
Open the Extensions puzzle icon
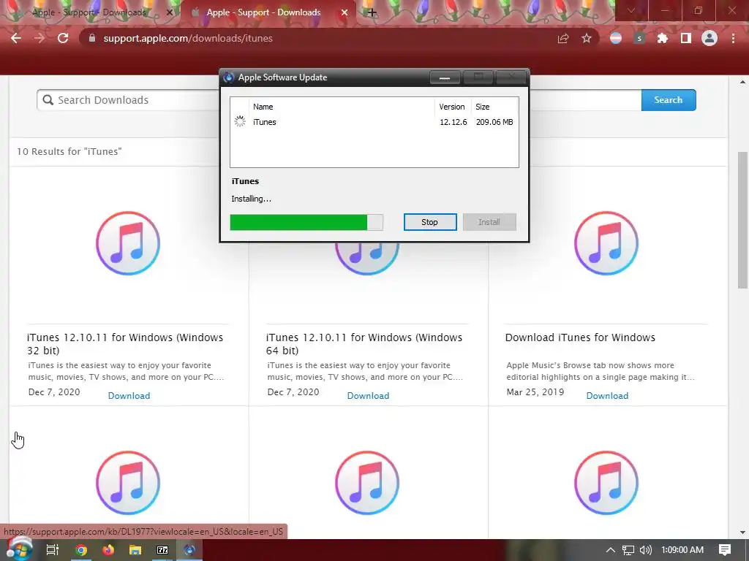[663, 38]
